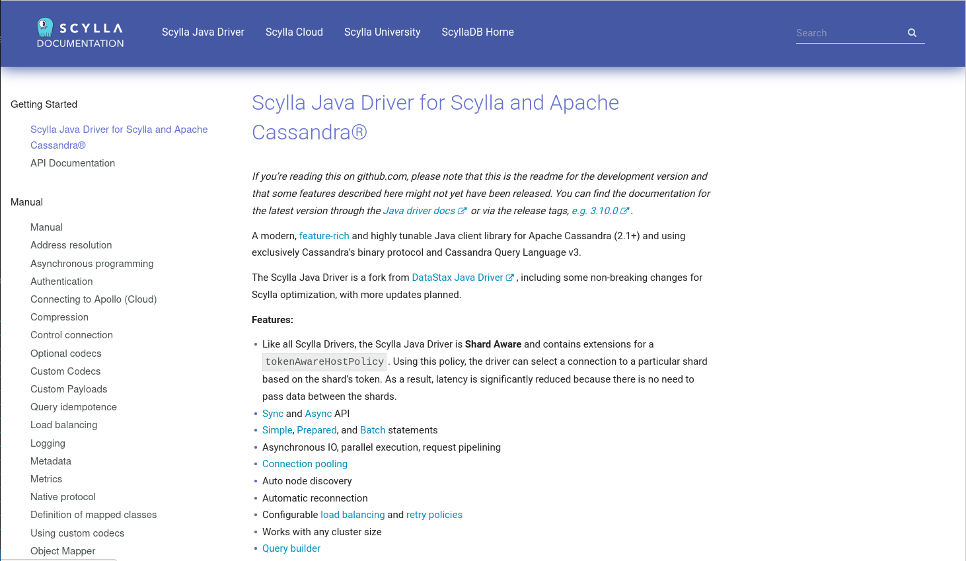Image resolution: width=966 pixels, height=561 pixels.
Task: Follow the e.g. 3.10.0 release link
Action: pyautogui.click(x=595, y=211)
